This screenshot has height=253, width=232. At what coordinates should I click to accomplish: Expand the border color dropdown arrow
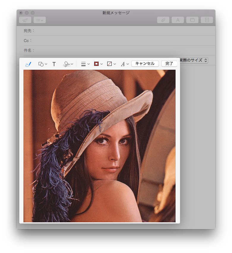(x=102, y=64)
